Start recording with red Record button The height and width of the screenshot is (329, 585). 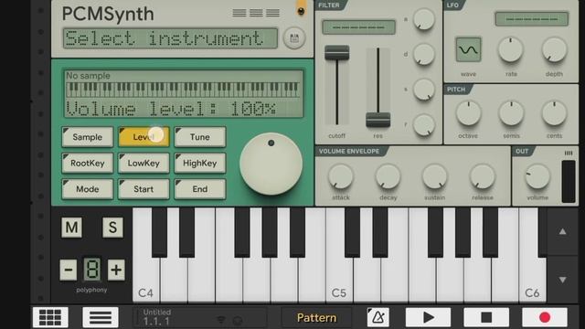(x=545, y=317)
